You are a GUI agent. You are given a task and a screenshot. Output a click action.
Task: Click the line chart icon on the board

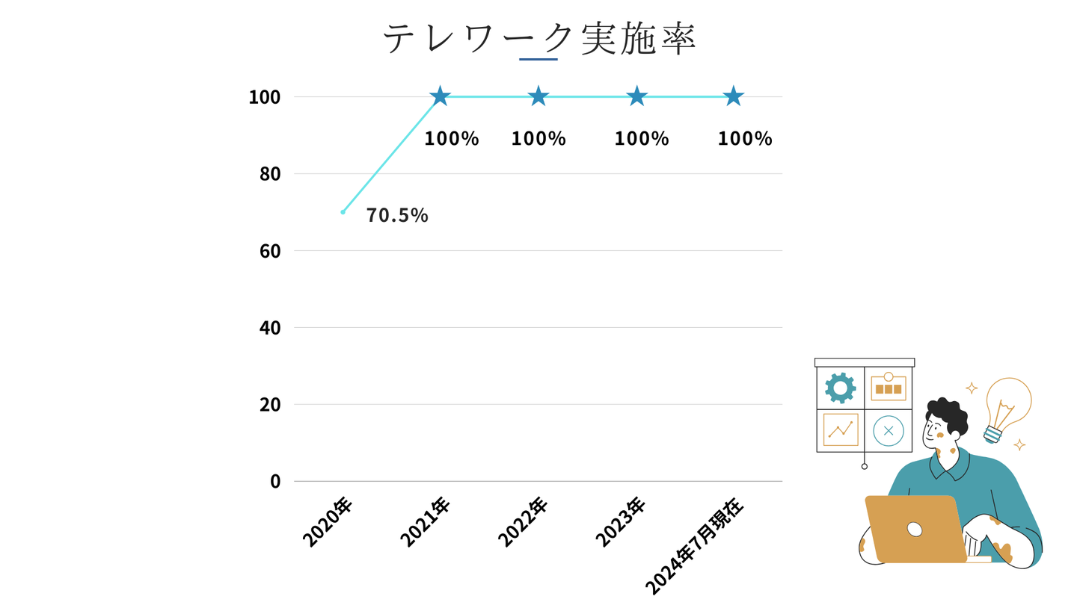pos(840,430)
